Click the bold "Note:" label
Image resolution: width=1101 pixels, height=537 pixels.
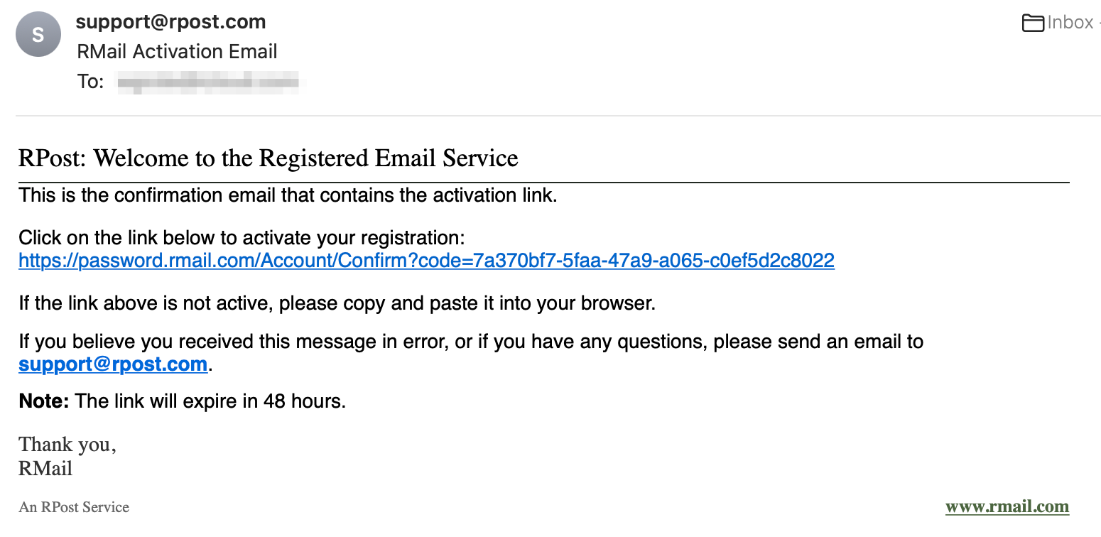43,401
